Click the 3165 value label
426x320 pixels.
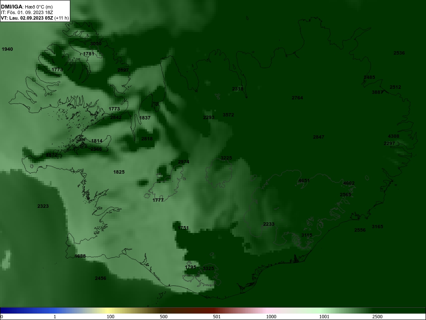(x=377, y=227)
